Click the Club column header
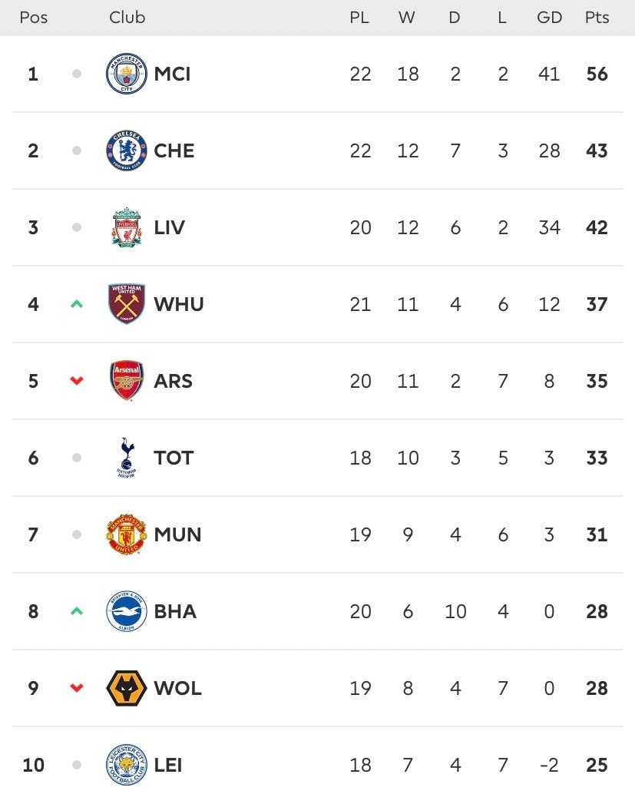Viewport: 635px width, 794px height. click(127, 18)
